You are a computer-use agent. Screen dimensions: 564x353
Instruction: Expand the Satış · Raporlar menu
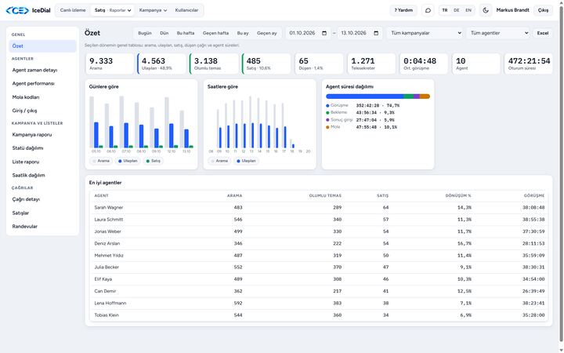113,10
